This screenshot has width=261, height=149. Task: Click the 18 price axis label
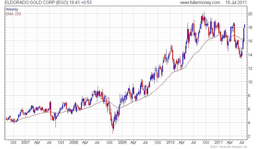click(250, 27)
